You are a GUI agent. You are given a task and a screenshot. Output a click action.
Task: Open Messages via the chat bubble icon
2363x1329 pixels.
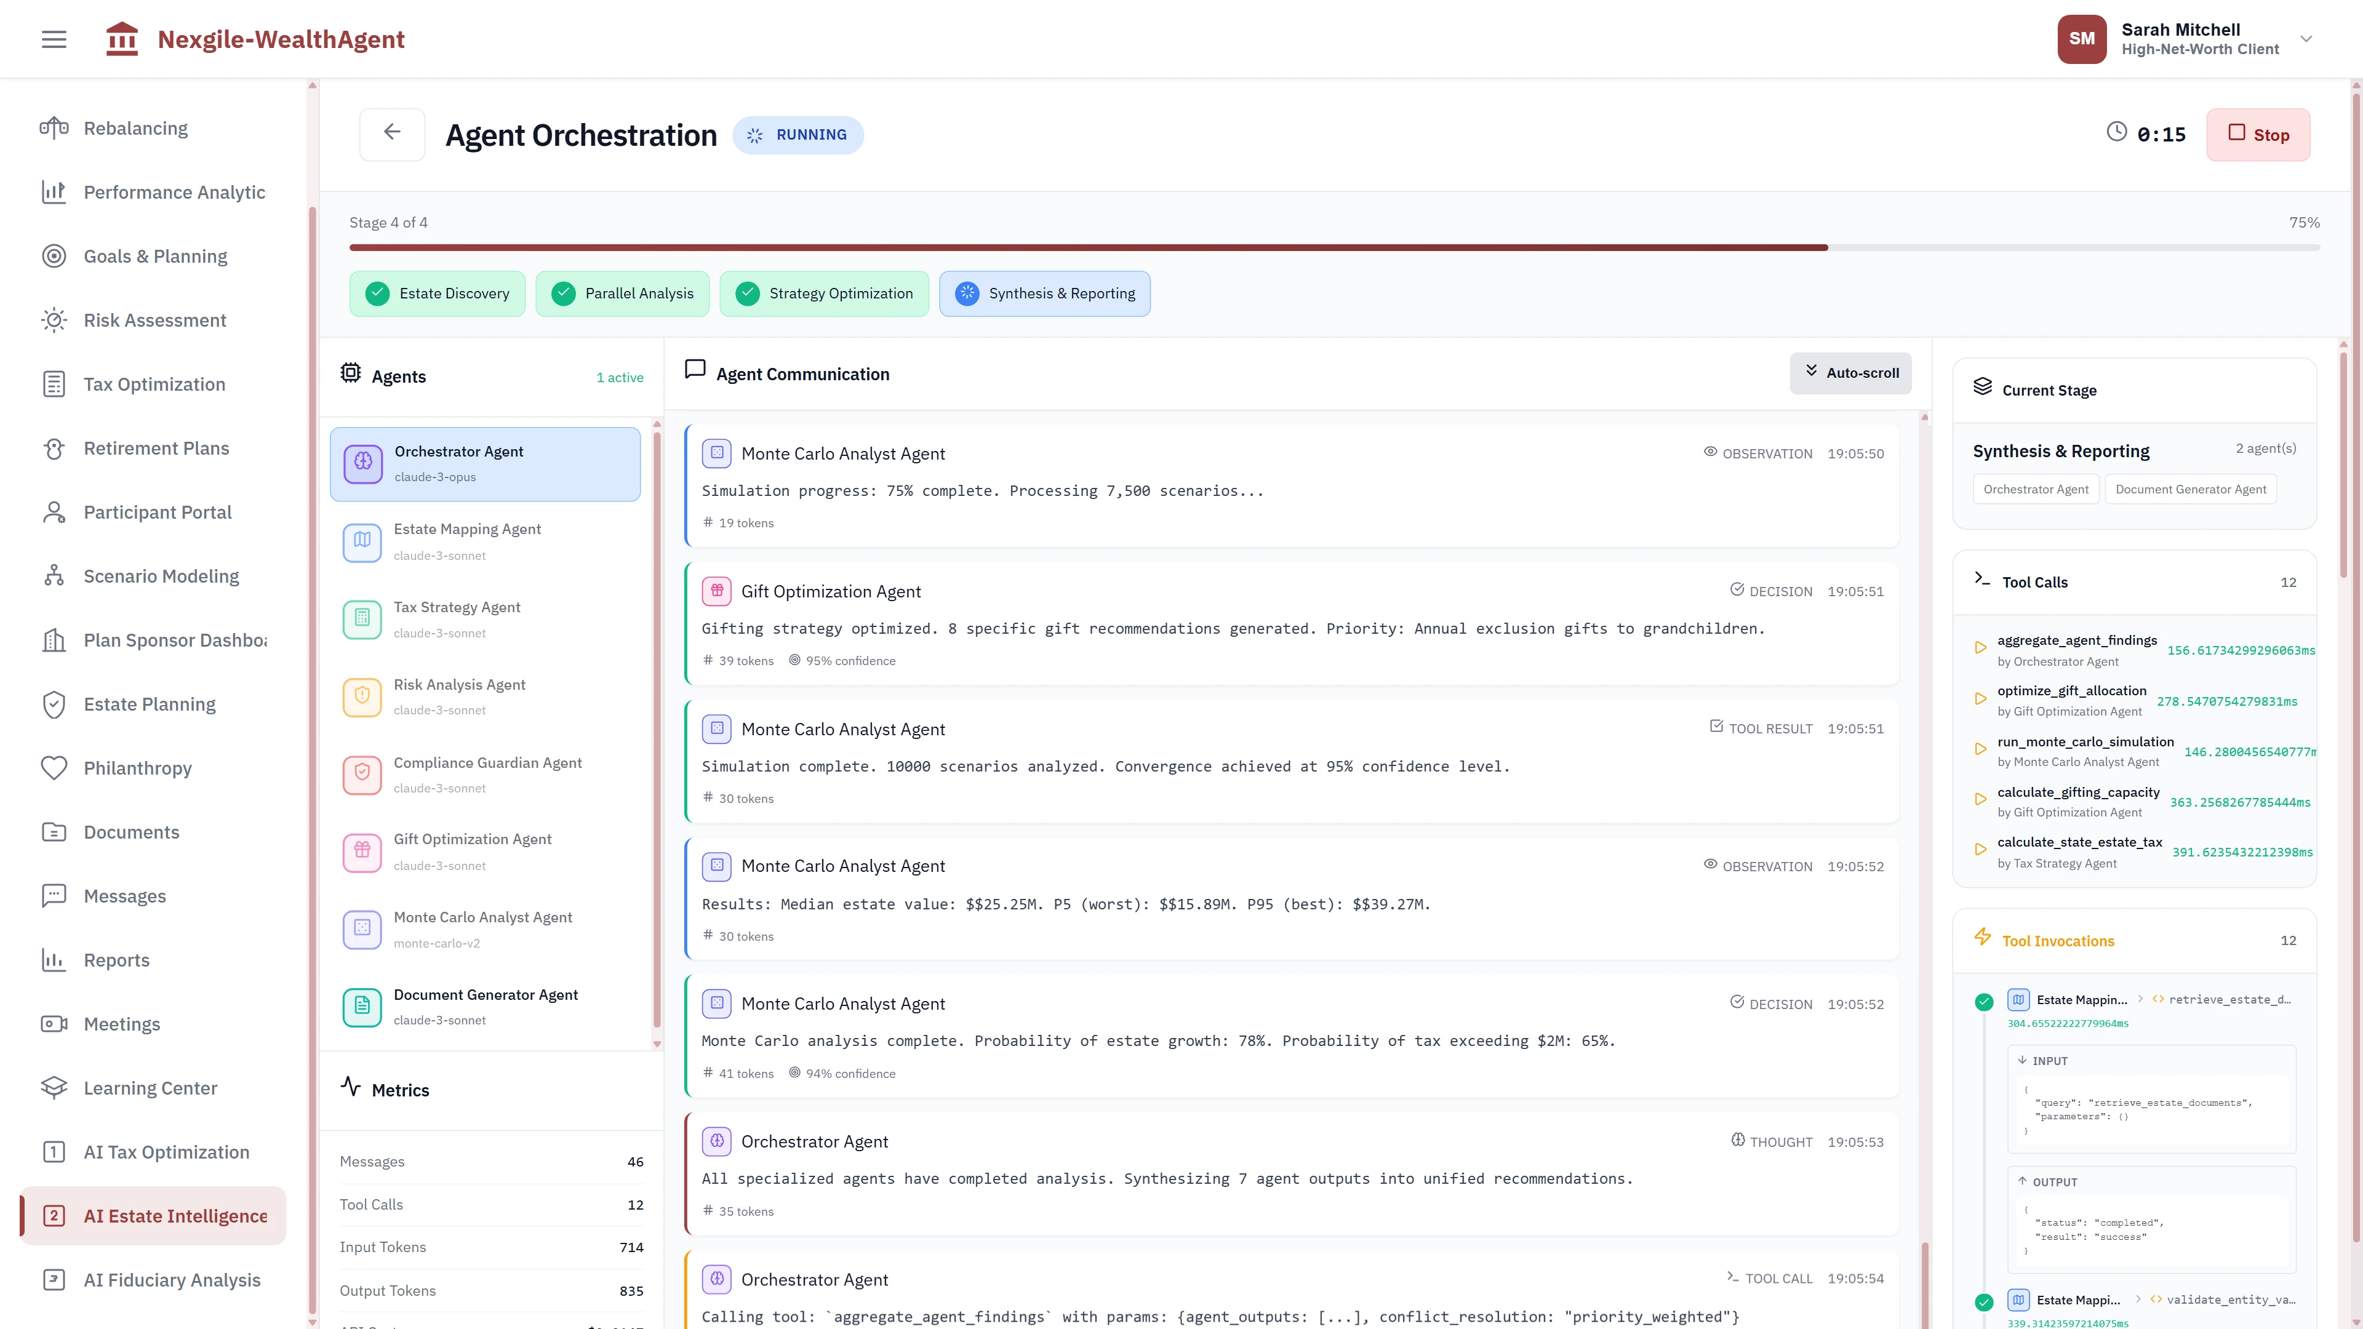(53, 895)
